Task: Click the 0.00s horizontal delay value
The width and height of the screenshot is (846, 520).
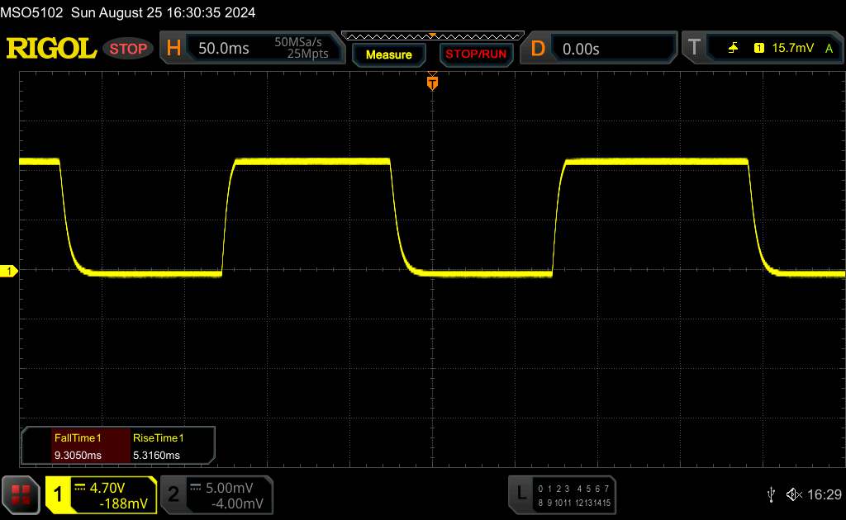Action: 581,49
